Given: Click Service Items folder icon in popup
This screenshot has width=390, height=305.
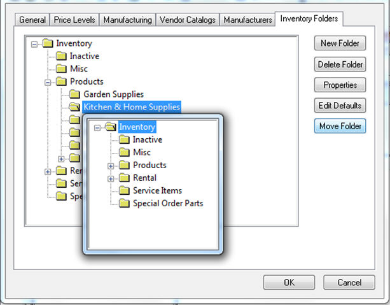Looking at the screenshot, I should click(123, 191).
